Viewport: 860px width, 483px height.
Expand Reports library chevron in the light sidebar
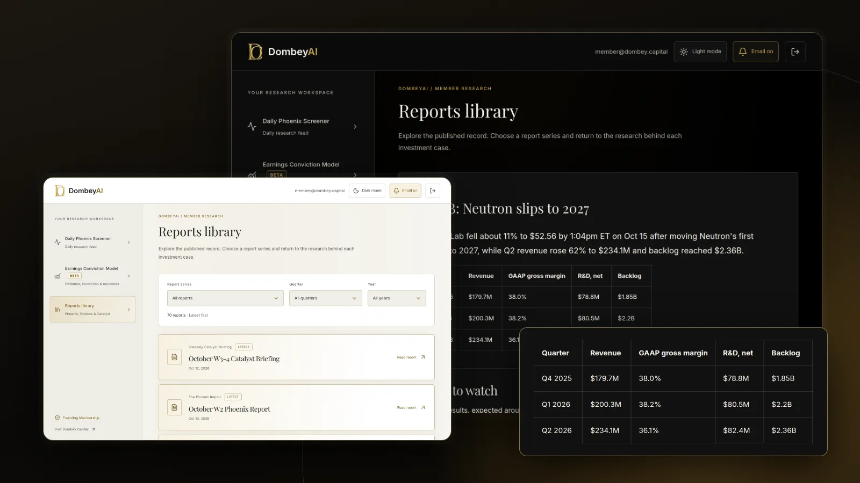tap(128, 310)
